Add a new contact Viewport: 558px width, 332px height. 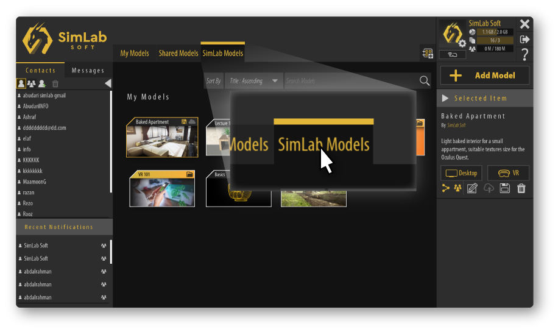point(42,83)
